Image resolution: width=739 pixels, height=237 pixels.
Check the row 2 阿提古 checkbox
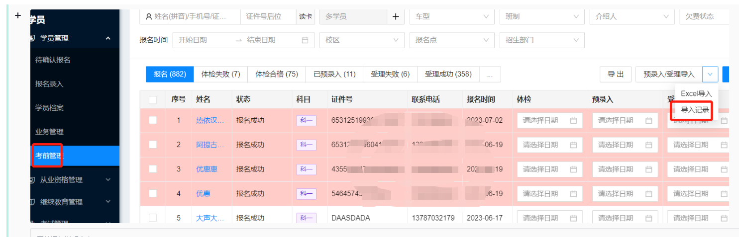[x=153, y=145]
